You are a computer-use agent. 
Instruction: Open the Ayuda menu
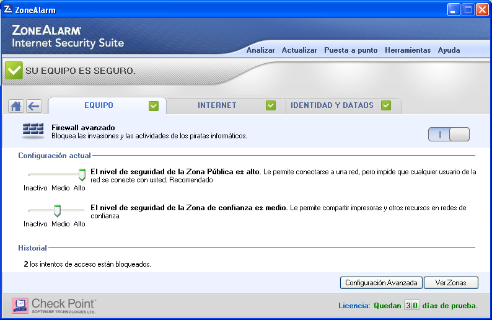(x=449, y=50)
